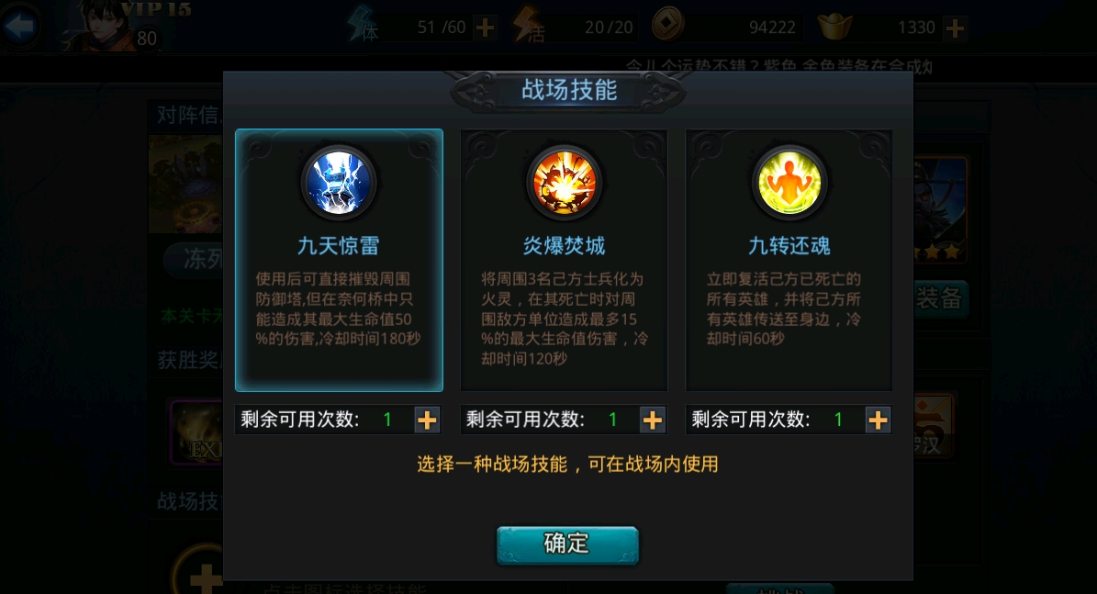The height and width of the screenshot is (594, 1097).
Task: Add uses for 九转还魂 with plus button
Action: pyautogui.click(x=878, y=420)
